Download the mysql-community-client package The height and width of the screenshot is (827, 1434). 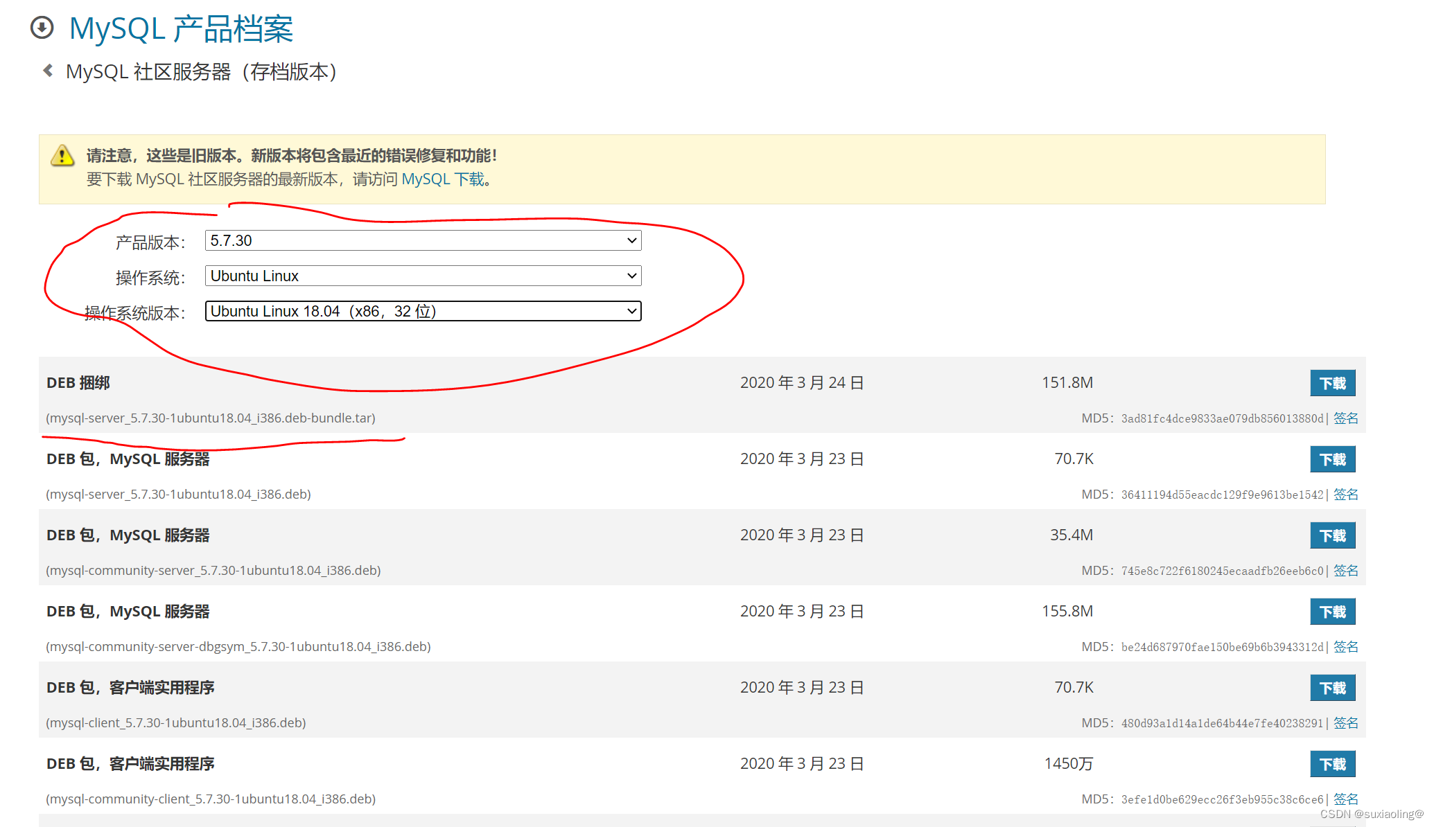tap(1332, 764)
